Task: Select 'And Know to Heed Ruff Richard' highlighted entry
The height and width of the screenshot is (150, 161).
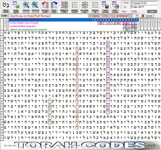Action: [74, 20]
